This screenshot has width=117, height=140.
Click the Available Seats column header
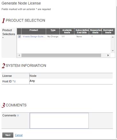pyautogui.click(x=67, y=31)
